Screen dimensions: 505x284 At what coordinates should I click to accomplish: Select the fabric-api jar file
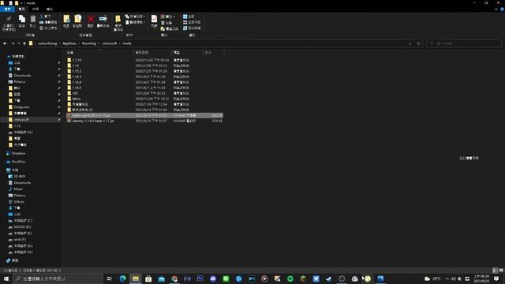[x=144, y=115]
